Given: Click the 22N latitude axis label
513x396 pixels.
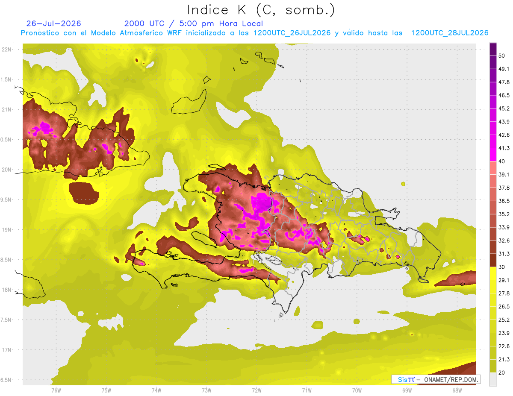Looking at the screenshot, I should [6, 49].
